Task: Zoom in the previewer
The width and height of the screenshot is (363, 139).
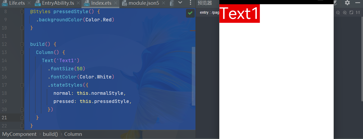Action: tap(344, 12)
